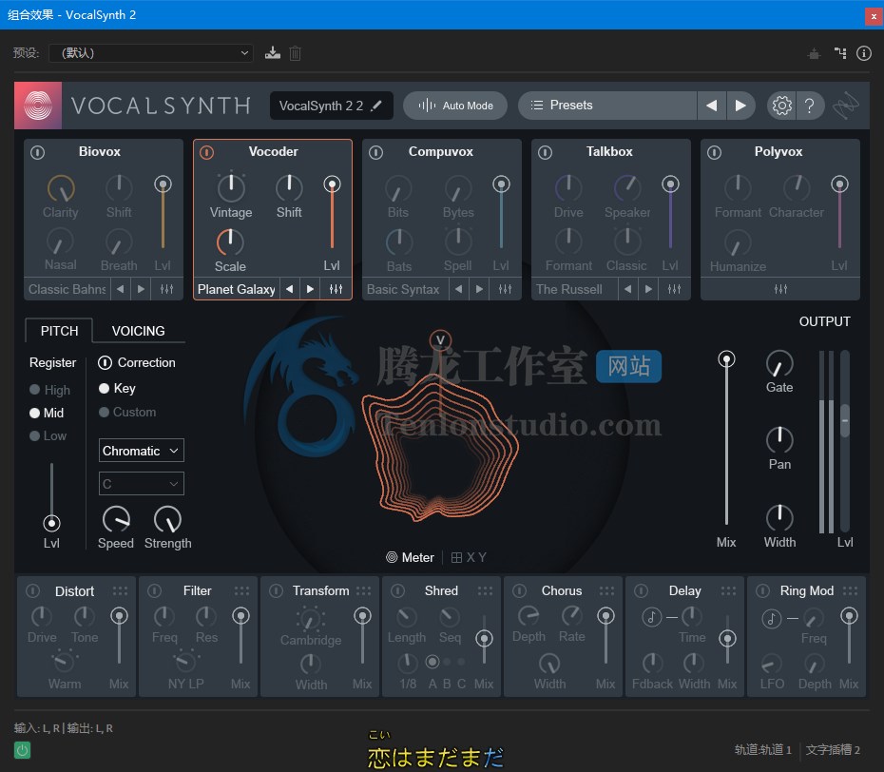Click output Mix slider handle
The width and height of the screenshot is (884, 772).
[x=726, y=359]
